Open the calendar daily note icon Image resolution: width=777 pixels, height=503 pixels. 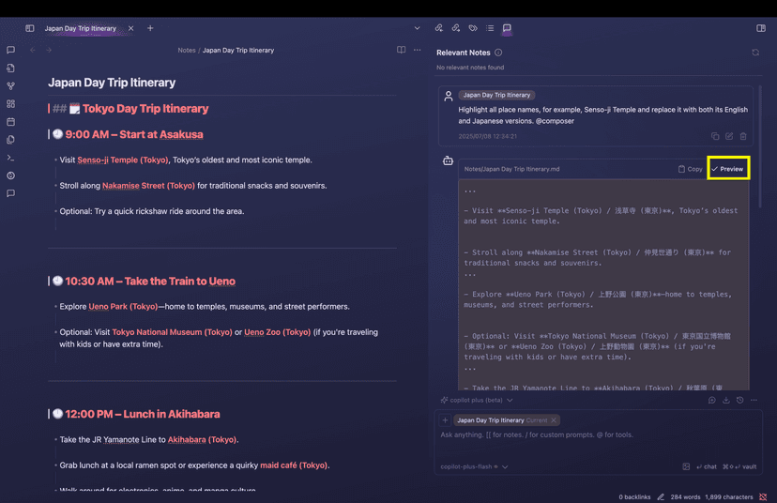click(x=11, y=122)
